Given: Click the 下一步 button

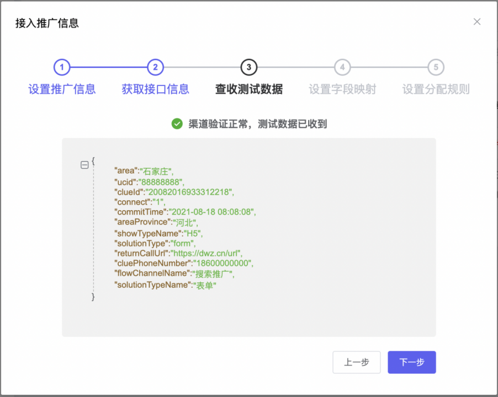Looking at the screenshot, I should pyautogui.click(x=412, y=362).
